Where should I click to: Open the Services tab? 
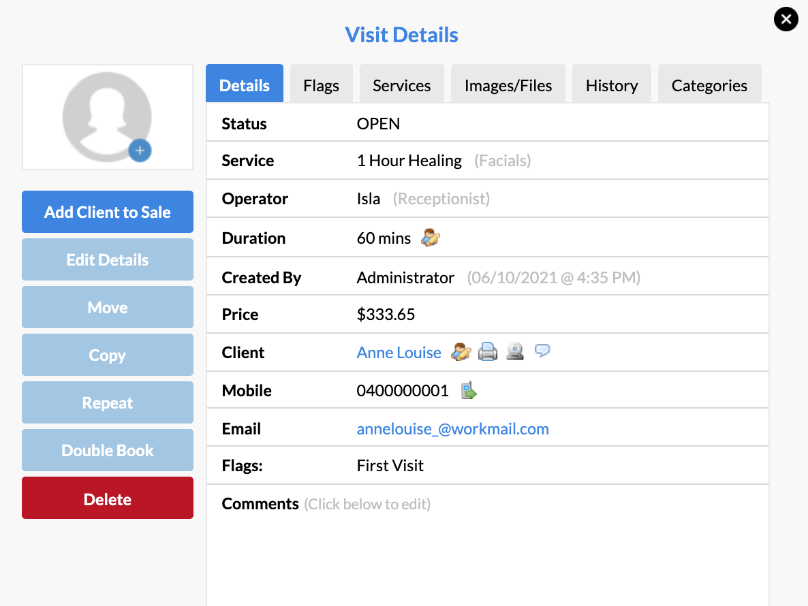click(401, 83)
